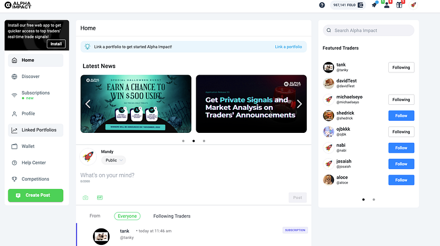Image resolution: width=440 pixels, height=246 pixels.
Task: Select the Everyone feed filter
Action: (127, 216)
